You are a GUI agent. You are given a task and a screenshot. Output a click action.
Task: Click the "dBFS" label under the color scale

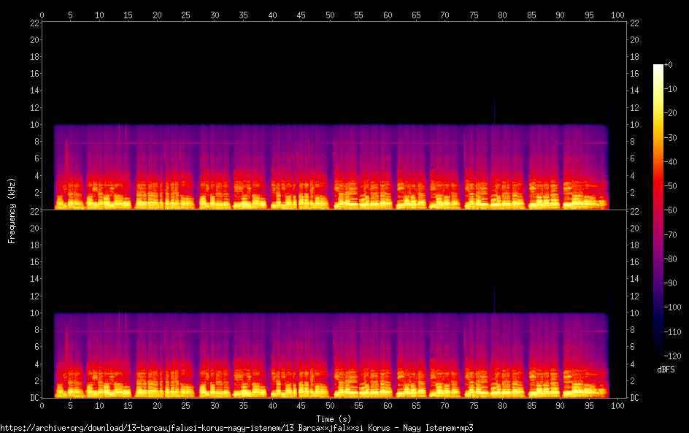pyautogui.click(x=666, y=369)
